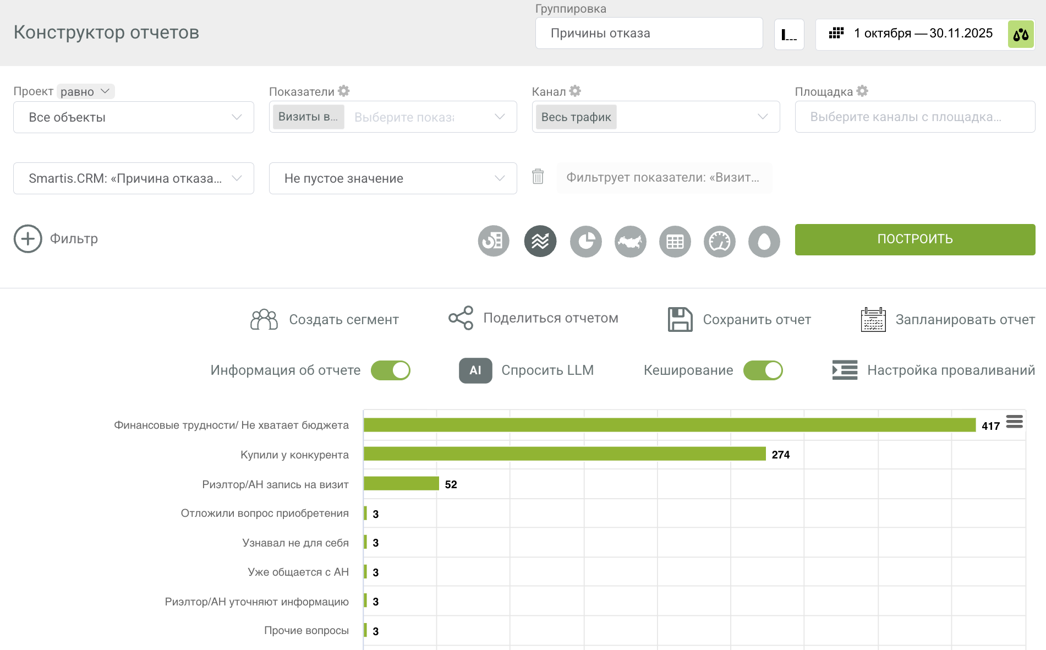1046x650 pixels.
Task: Expand the Не пустое значение dropdown
Action: click(x=393, y=178)
